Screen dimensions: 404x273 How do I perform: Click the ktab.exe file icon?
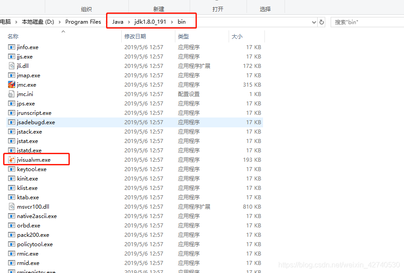(11, 197)
